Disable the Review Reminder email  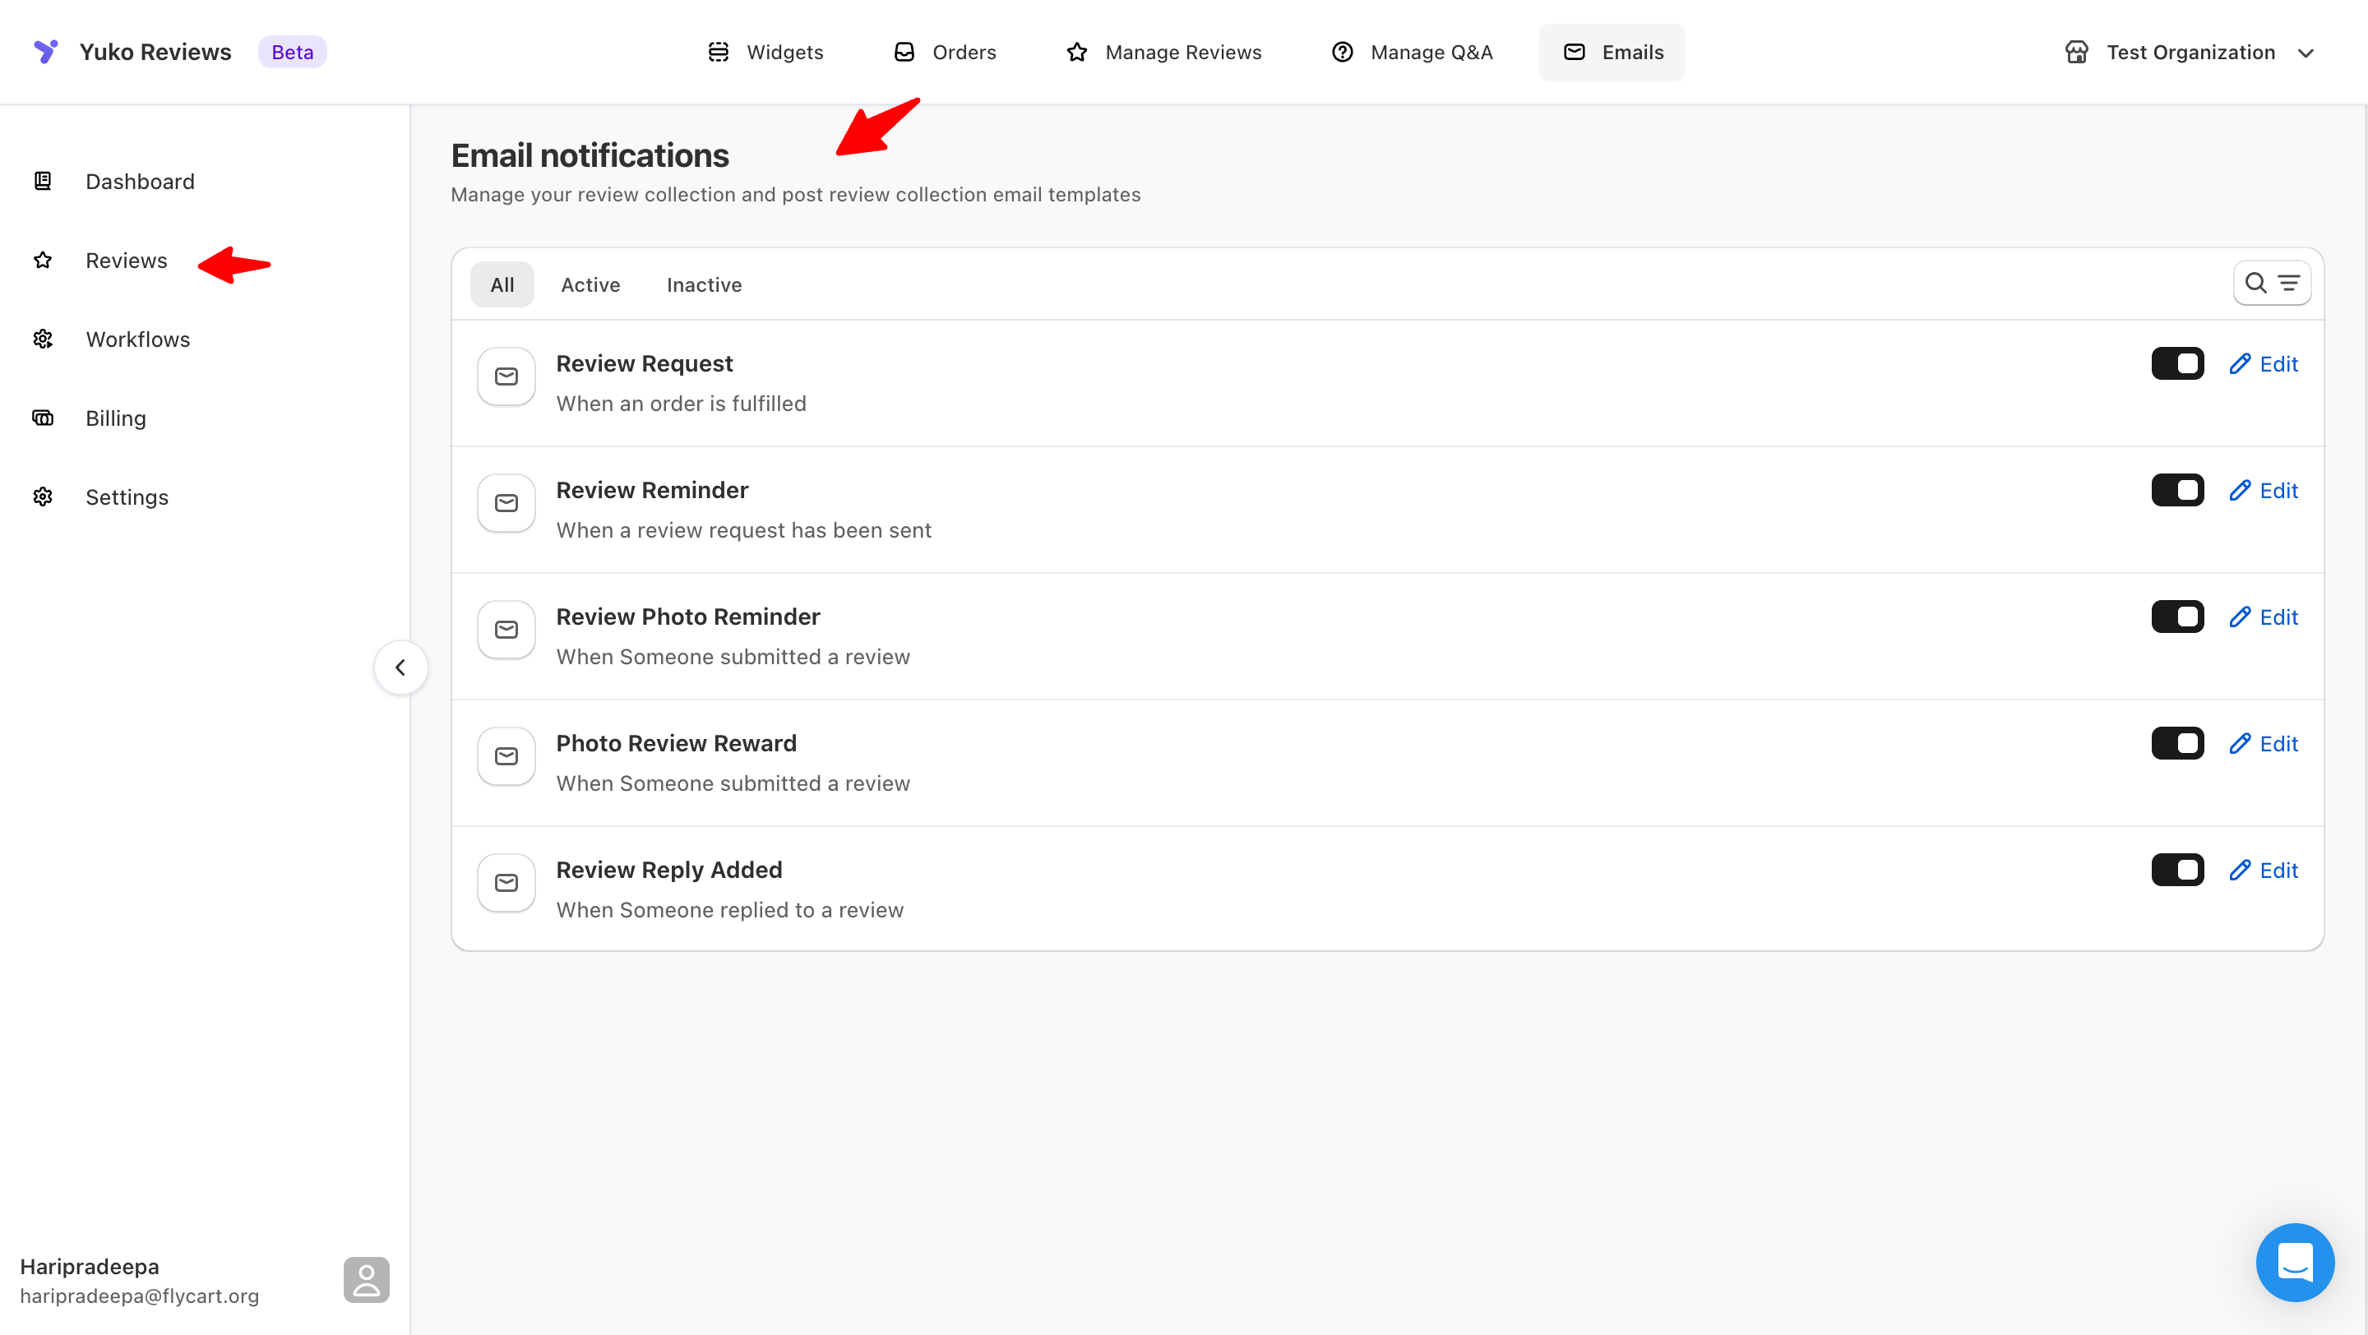pyautogui.click(x=2178, y=490)
